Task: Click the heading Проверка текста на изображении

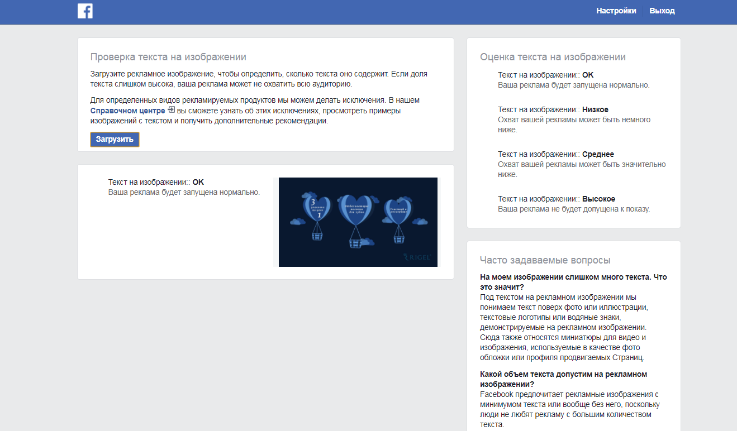Action: click(168, 57)
